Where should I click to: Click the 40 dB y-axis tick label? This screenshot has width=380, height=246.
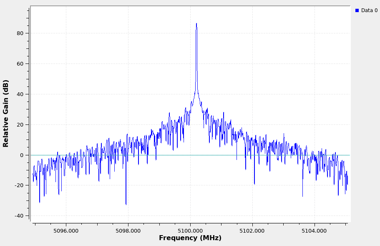coord(20,94)
